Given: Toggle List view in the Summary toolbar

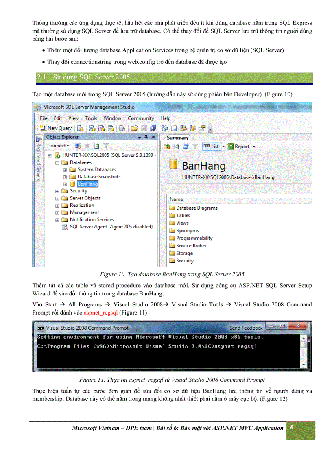Looking at the screenshot, I should click(212, 146).
